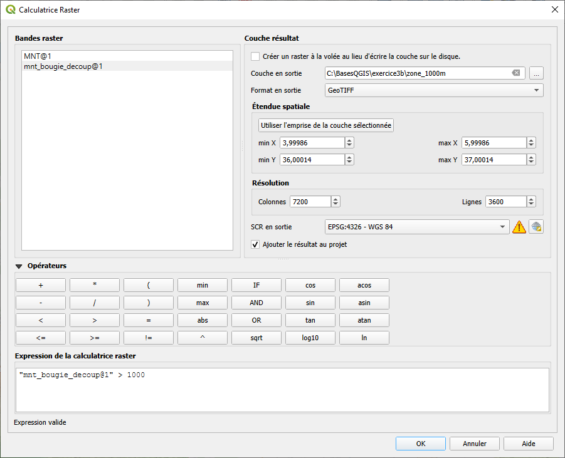Click the yellow CRS warning triangle icon

(519, 227)
